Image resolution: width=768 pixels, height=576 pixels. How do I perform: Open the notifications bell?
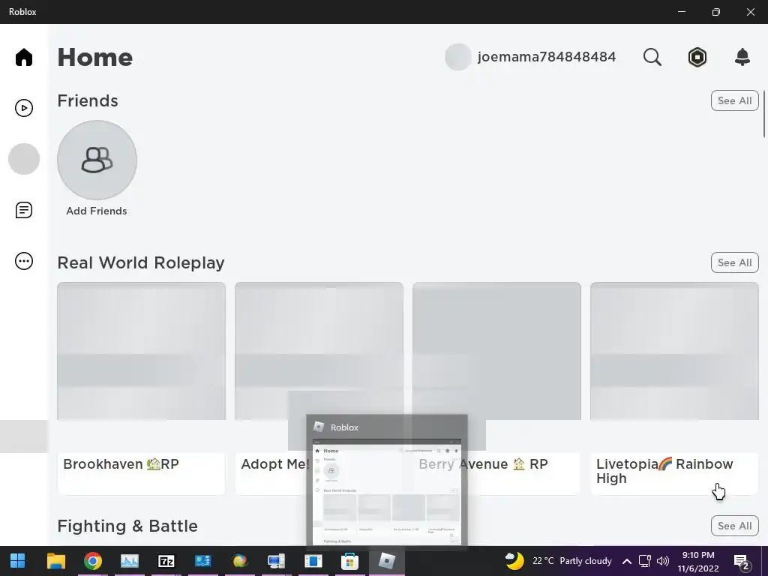[x=742, y=57]
